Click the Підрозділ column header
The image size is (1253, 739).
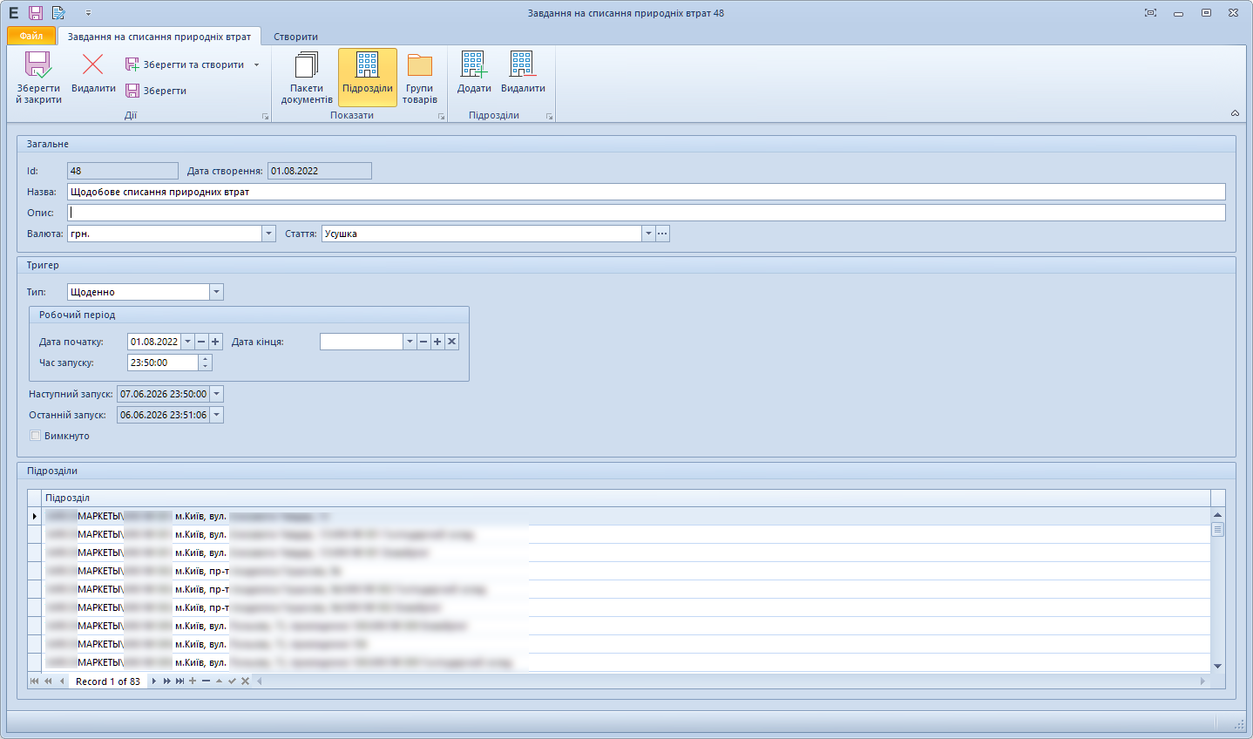626,498
